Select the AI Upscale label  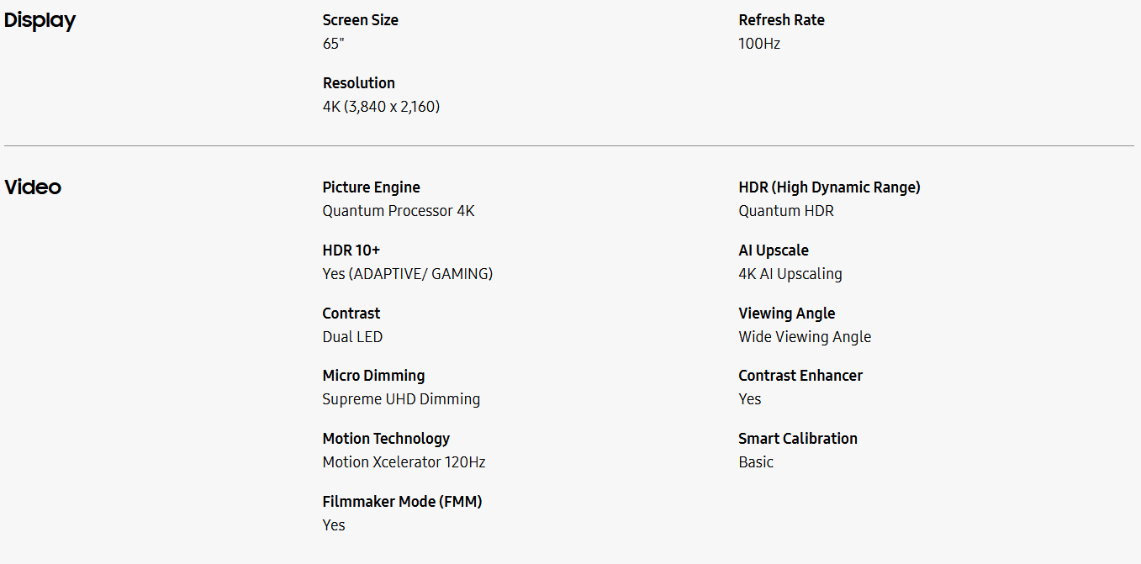coord(774,250)
